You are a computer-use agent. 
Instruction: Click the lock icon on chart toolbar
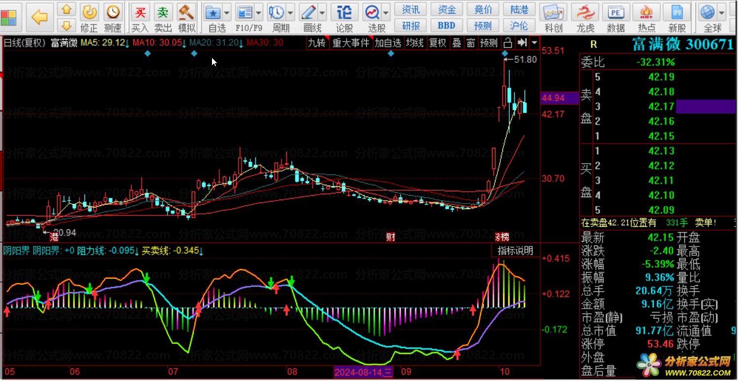point(508,42)
